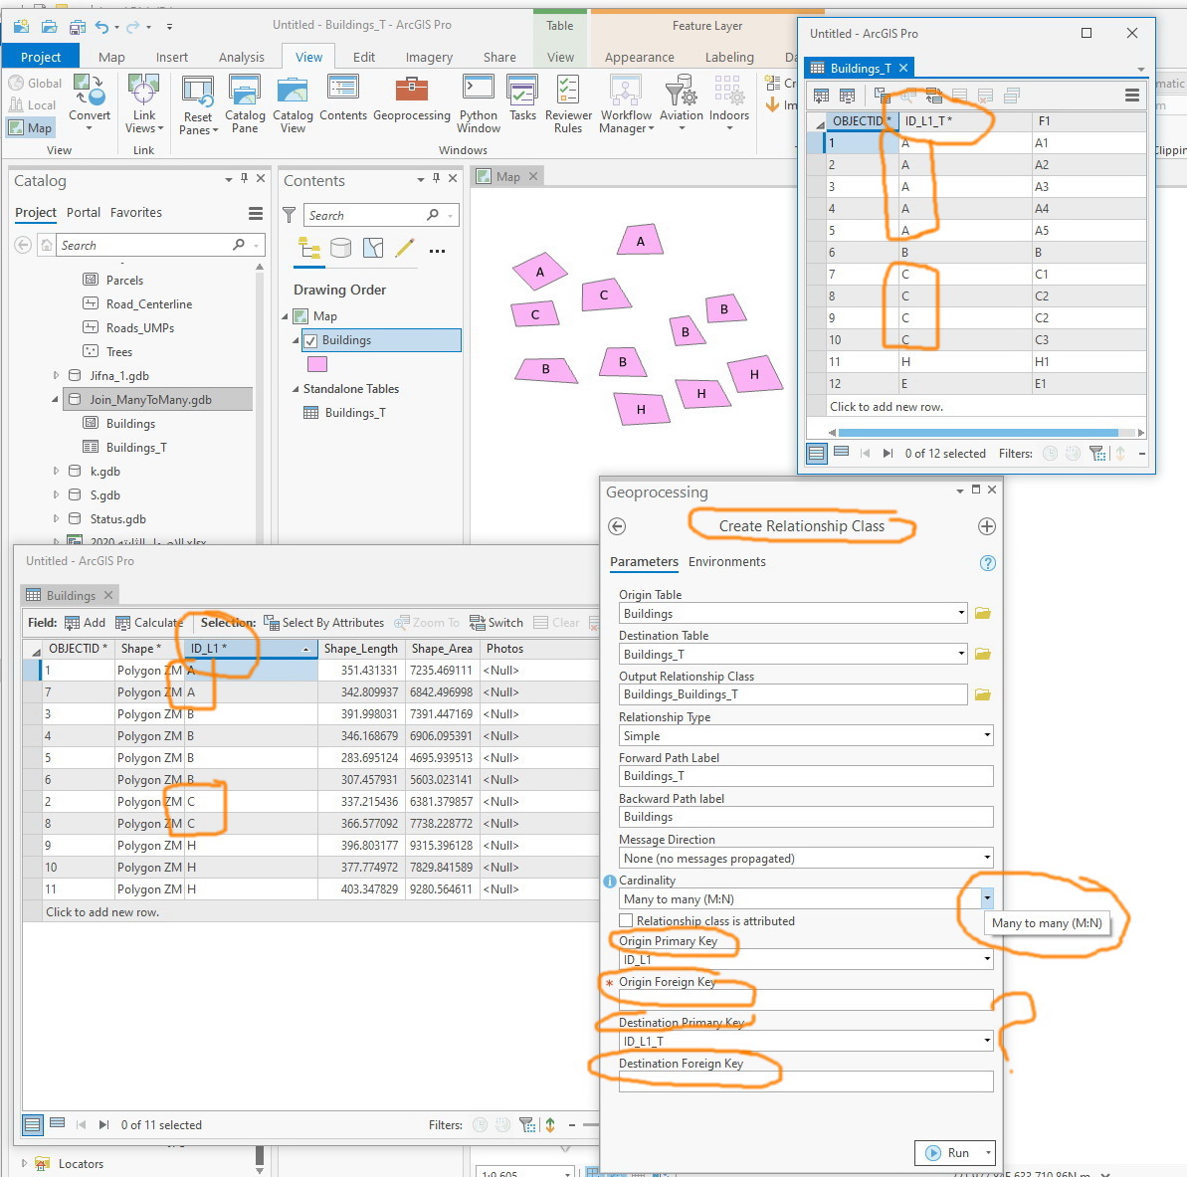Screen dimensions: 1187x1177
Task: Open Catalog pane hamburger menu
Action: [256, 214]
